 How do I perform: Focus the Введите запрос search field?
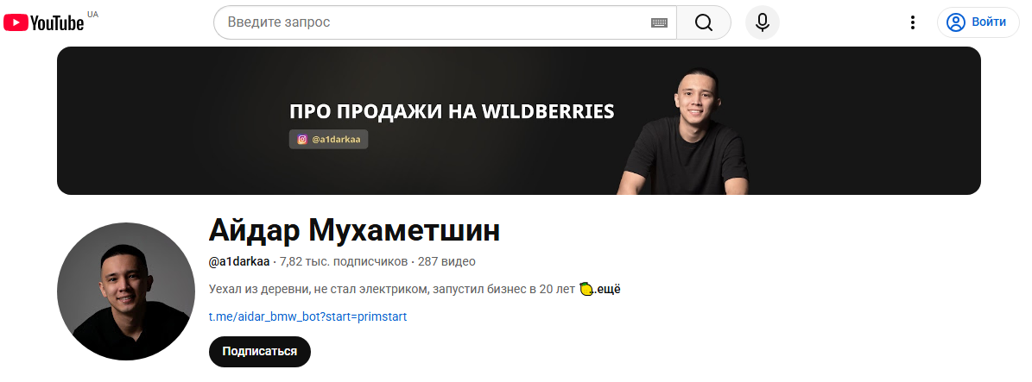coord(434,22)
